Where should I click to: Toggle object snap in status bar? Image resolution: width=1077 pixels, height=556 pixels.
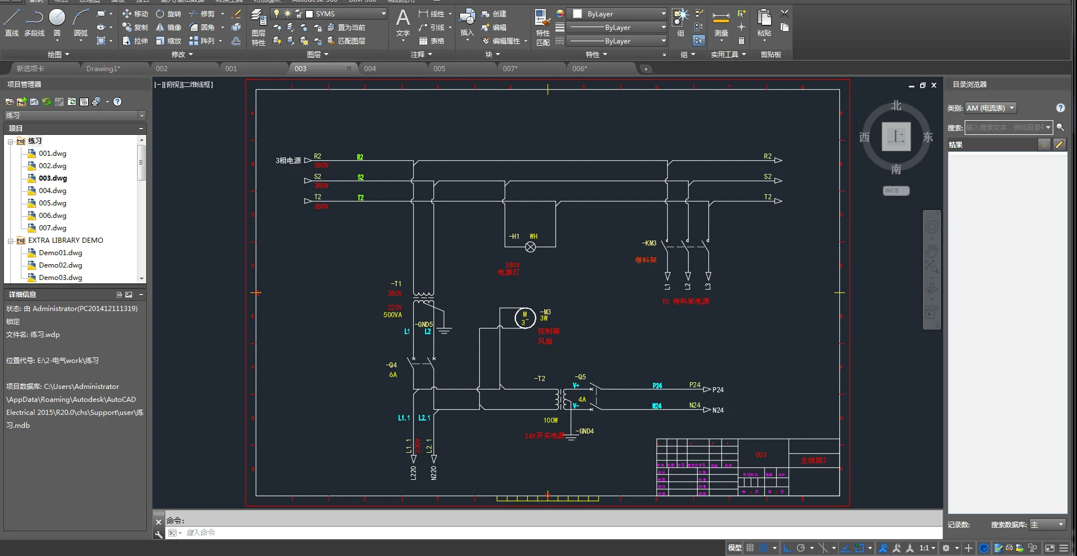click(x=860, y=548)
